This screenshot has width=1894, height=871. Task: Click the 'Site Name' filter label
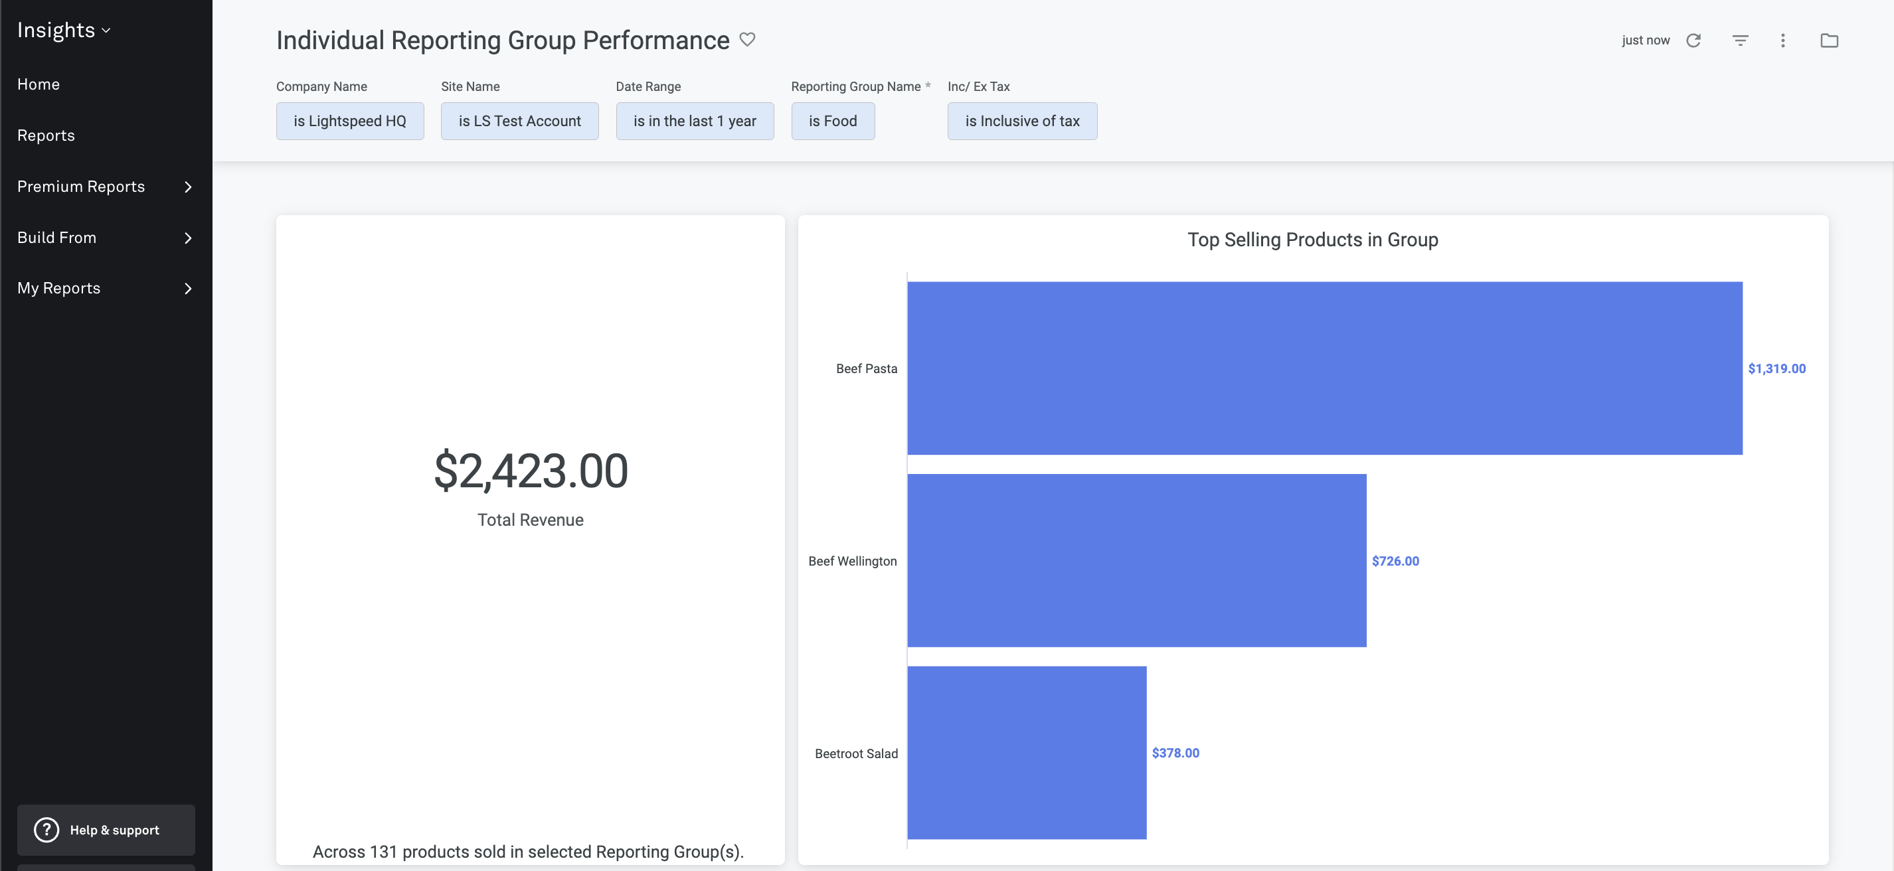point(471,86)
